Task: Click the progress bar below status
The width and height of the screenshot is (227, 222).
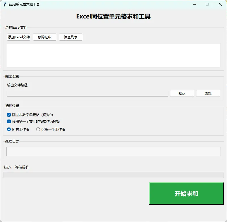Action: (x=114, y=175)
